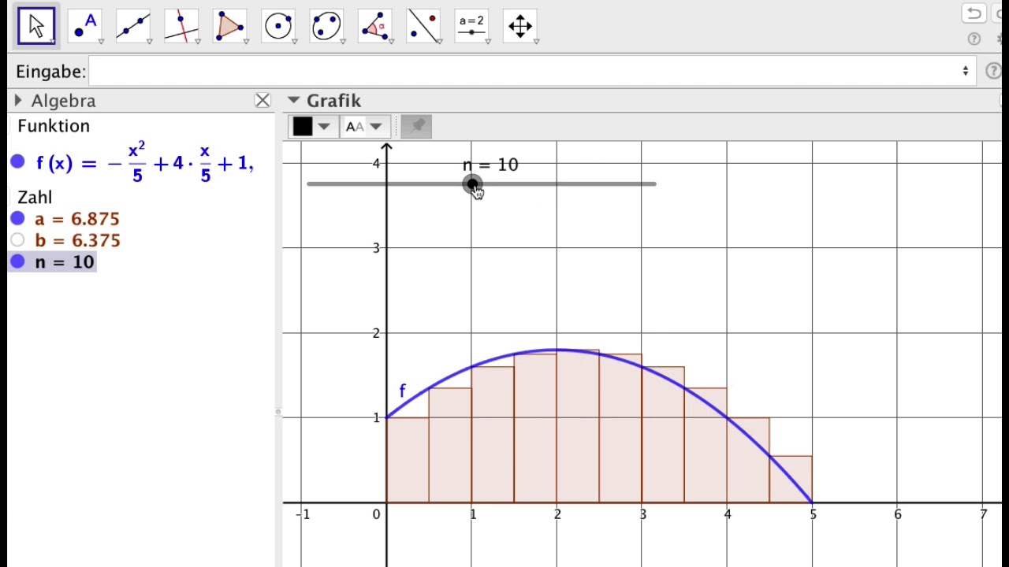
Task: Select the Circle with center tool
Action: click(278, 26)
